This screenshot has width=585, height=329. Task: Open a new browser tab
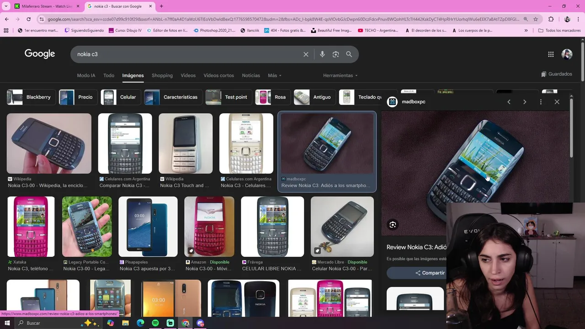coord(161,6)
